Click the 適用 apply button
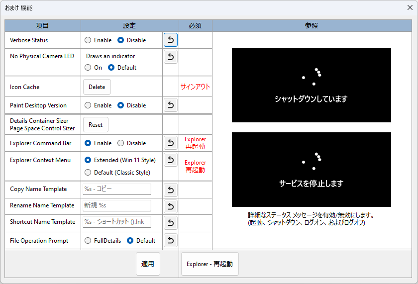Image resolution: width=418 pixels, height=284 pixels. (148, 264)
